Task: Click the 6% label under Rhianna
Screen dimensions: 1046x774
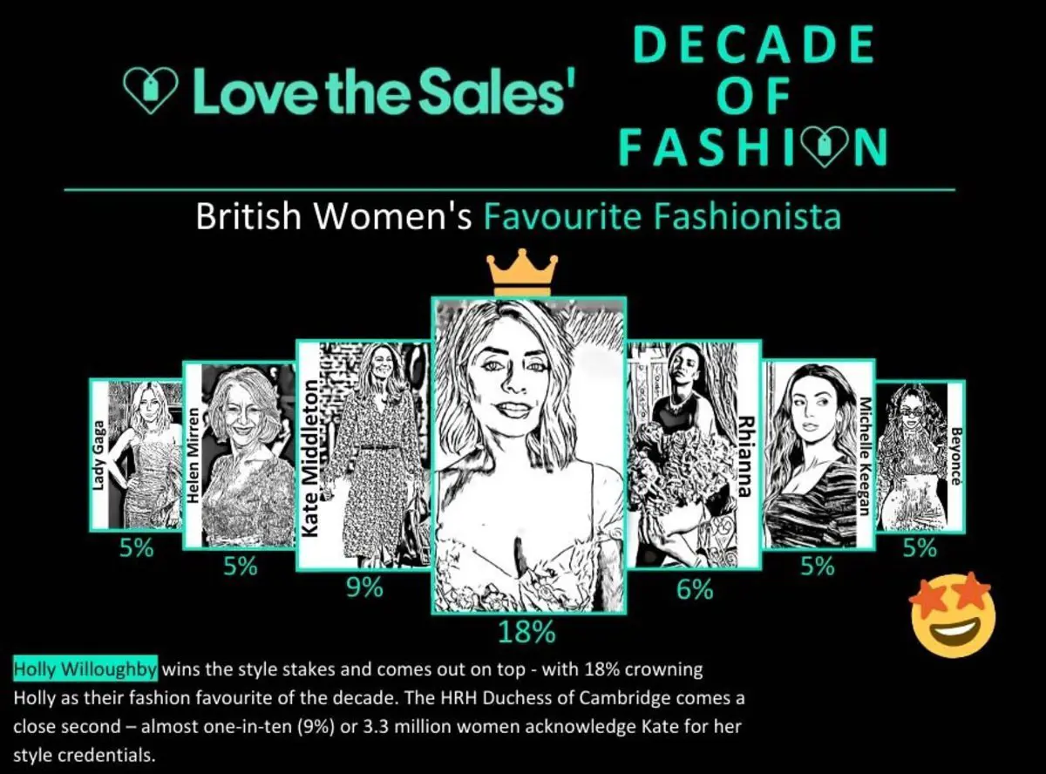Action: 695,589
